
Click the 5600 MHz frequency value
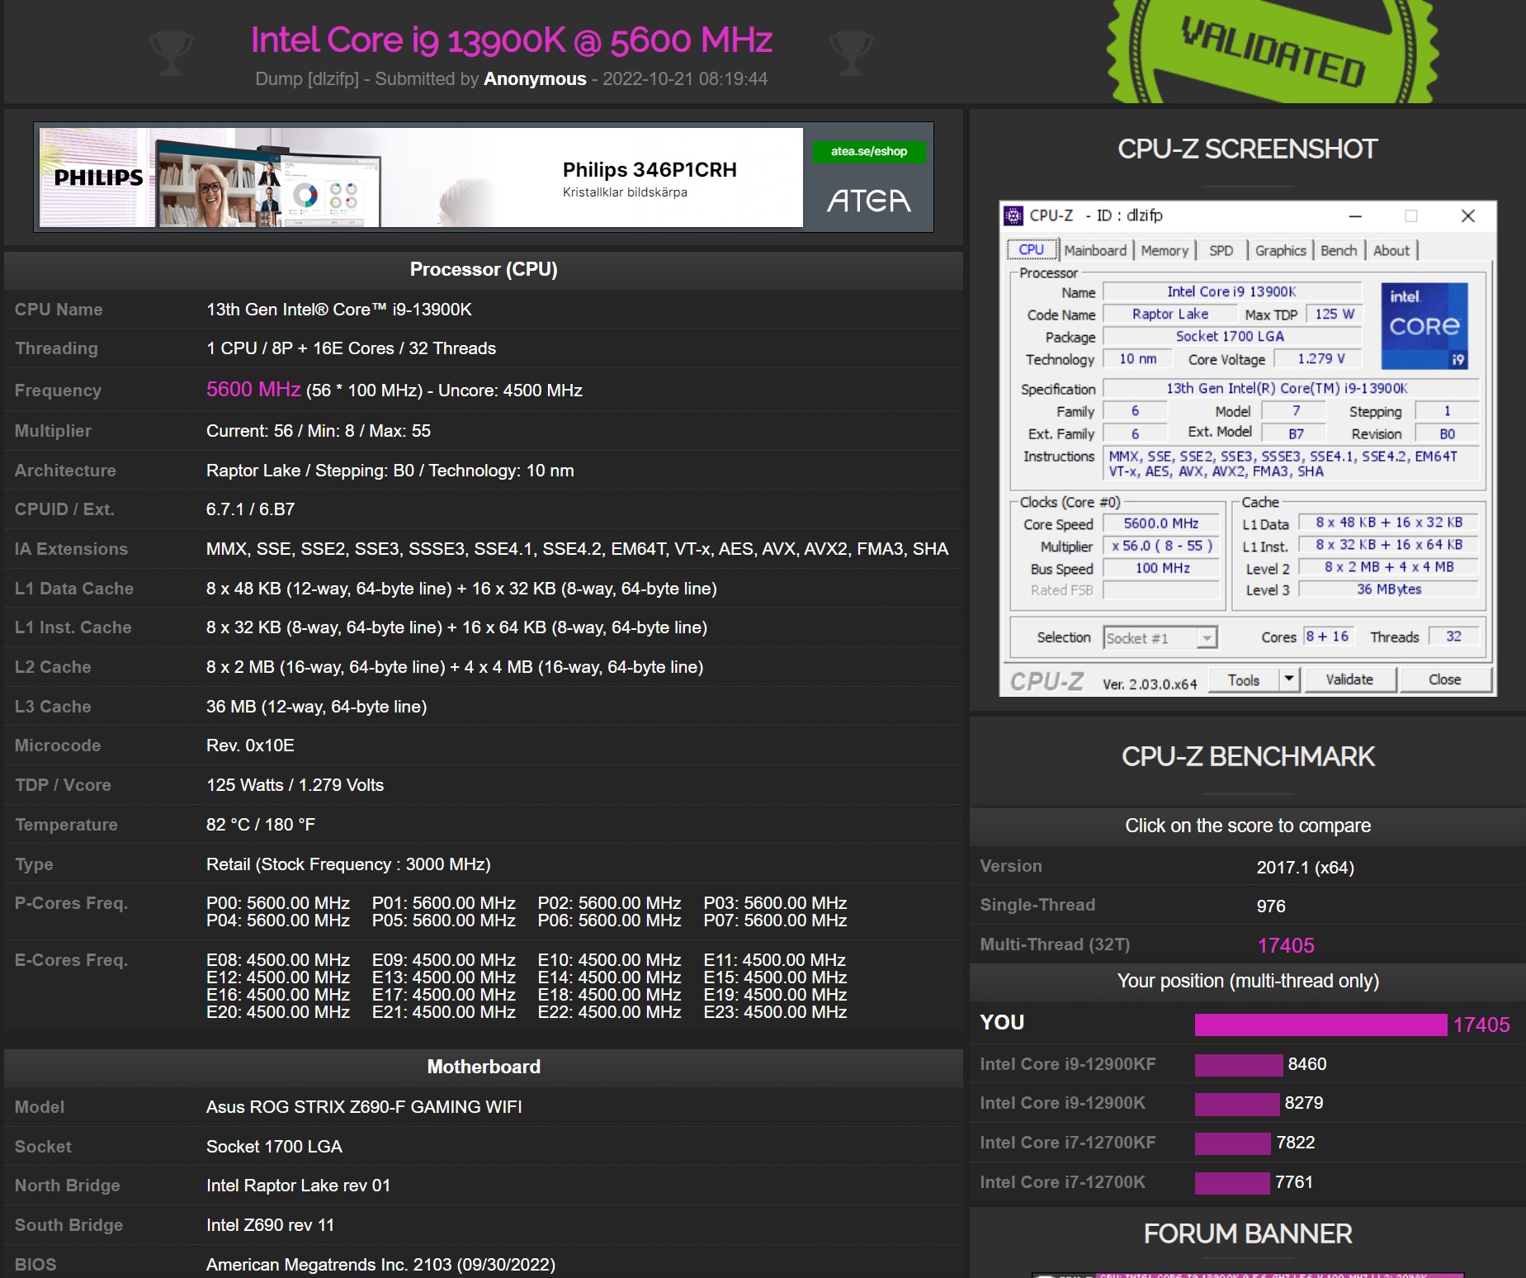[x=253, y=390]
